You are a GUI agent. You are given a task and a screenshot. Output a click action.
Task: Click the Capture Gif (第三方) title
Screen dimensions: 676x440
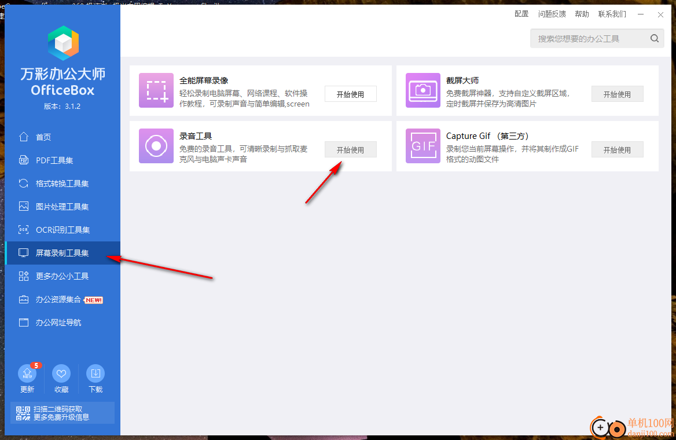[487, 136]
